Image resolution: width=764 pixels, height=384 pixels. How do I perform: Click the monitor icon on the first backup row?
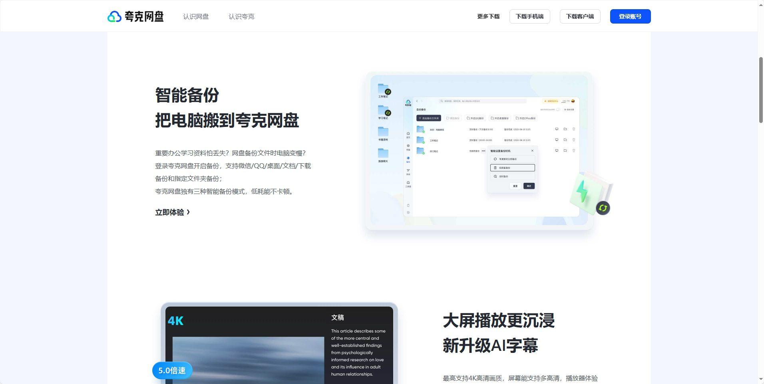(557, 129)
